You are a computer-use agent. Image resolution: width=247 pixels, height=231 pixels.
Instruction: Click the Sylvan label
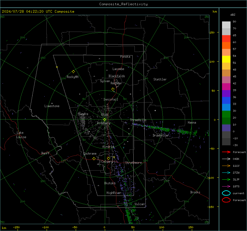pos(105,81)
